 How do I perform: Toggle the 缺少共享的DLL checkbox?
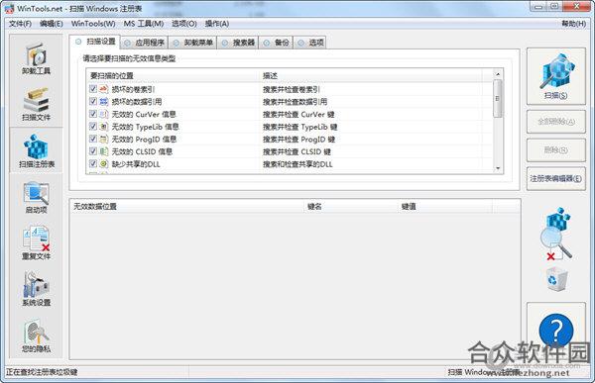pos(93,164)
